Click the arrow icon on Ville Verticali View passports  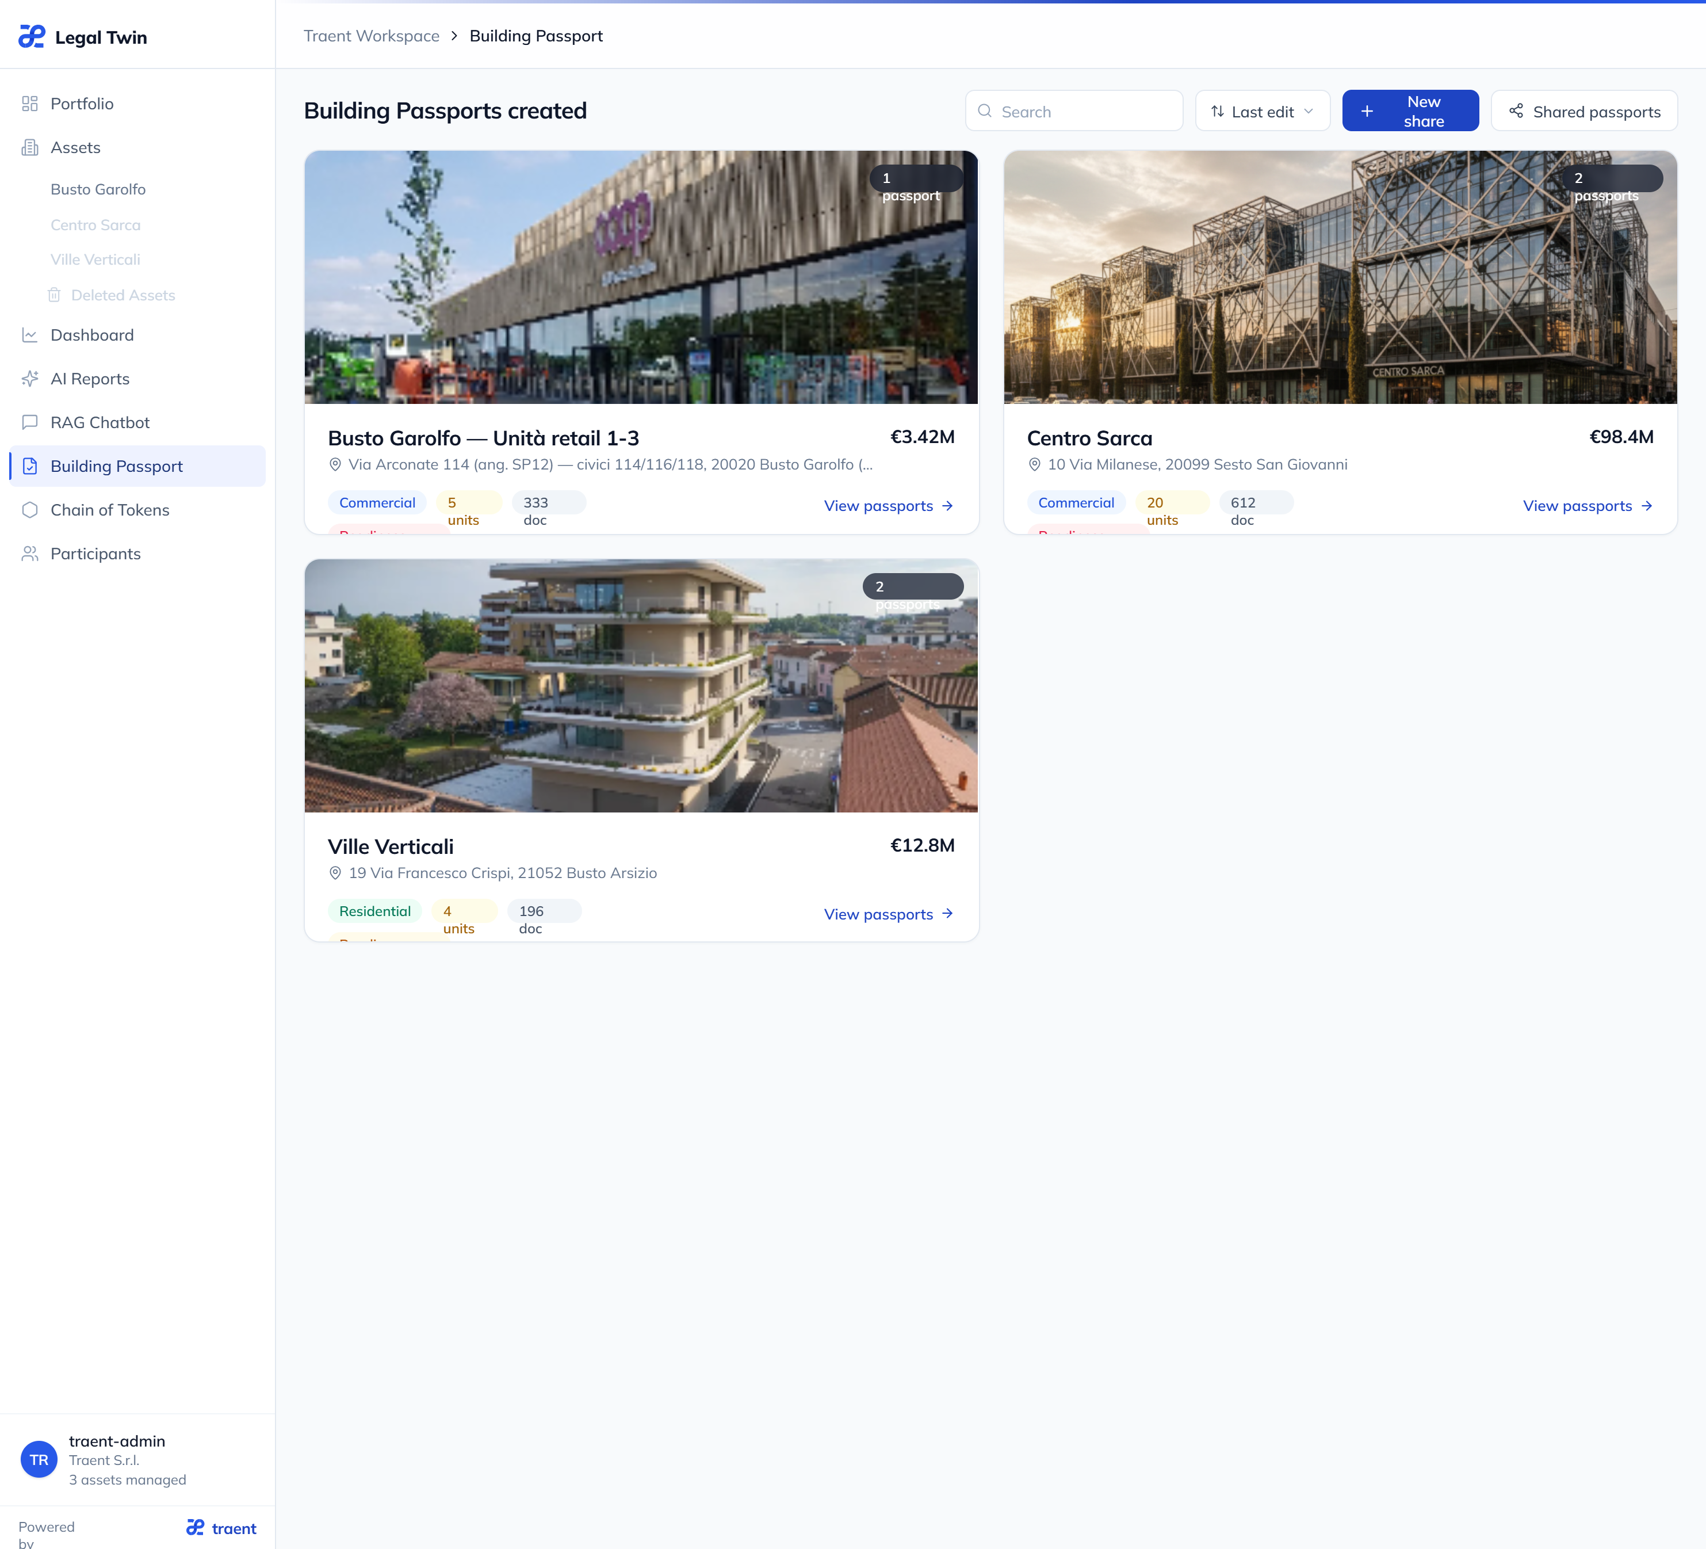947,913
